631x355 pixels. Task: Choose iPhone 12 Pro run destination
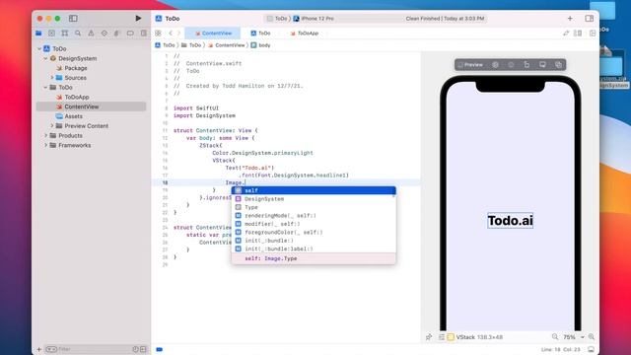coord(314,19)
